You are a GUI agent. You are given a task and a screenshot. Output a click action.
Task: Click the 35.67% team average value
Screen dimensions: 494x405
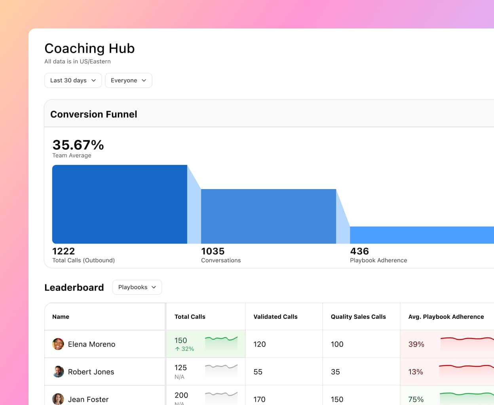tap(78, 145)
